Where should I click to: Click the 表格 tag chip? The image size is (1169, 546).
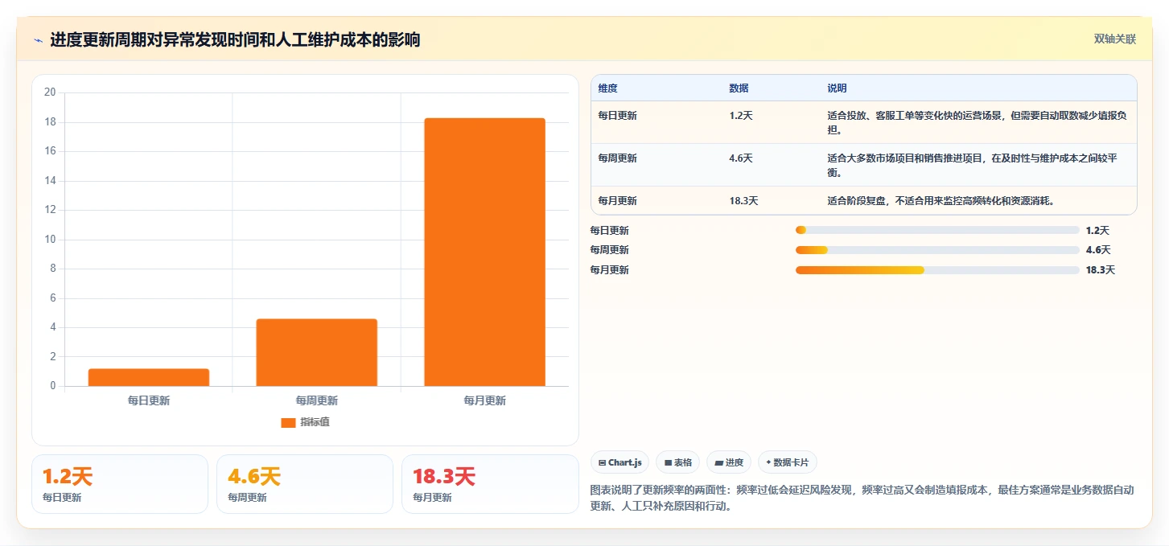pos(678,462)
